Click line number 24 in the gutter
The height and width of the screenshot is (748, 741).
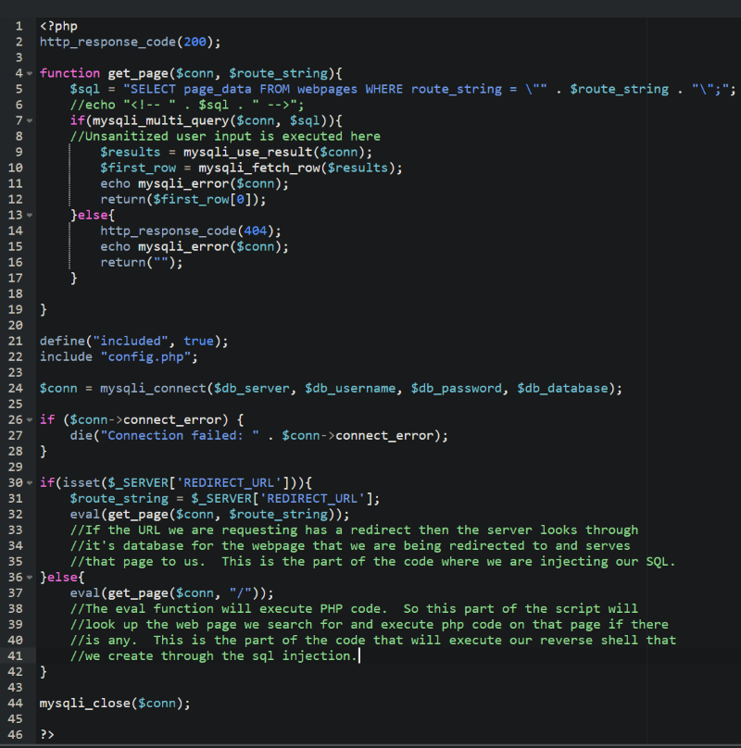15,388
